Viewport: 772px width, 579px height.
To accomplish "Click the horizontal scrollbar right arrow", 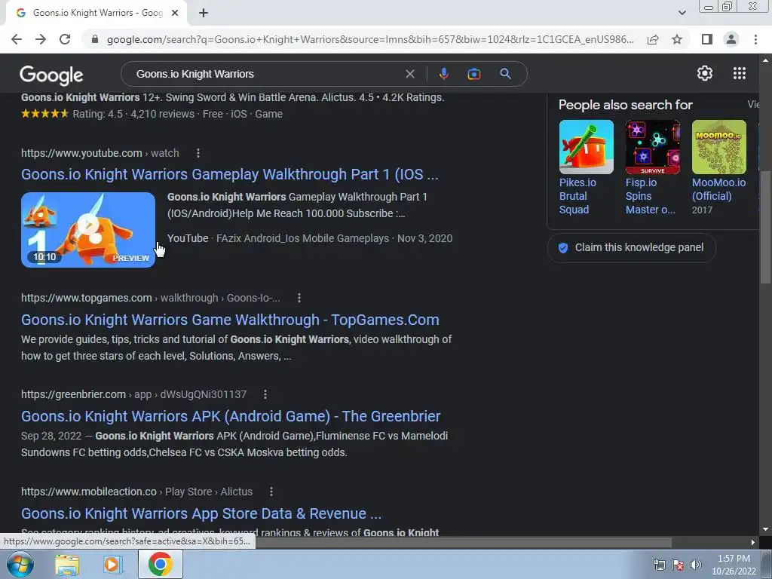I will coord(753,542).
